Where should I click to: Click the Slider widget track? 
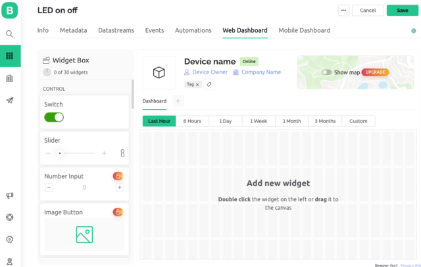[x=76, y=153]
